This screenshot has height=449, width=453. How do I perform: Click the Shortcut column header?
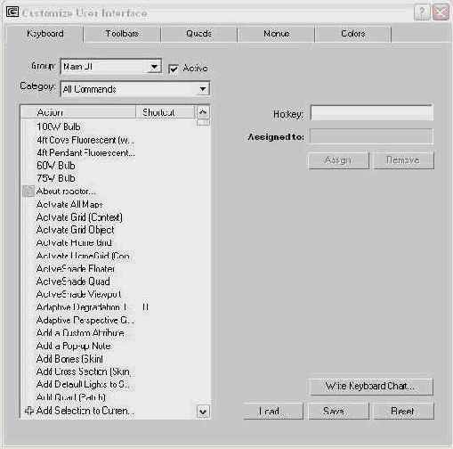[x=166, y=112]
